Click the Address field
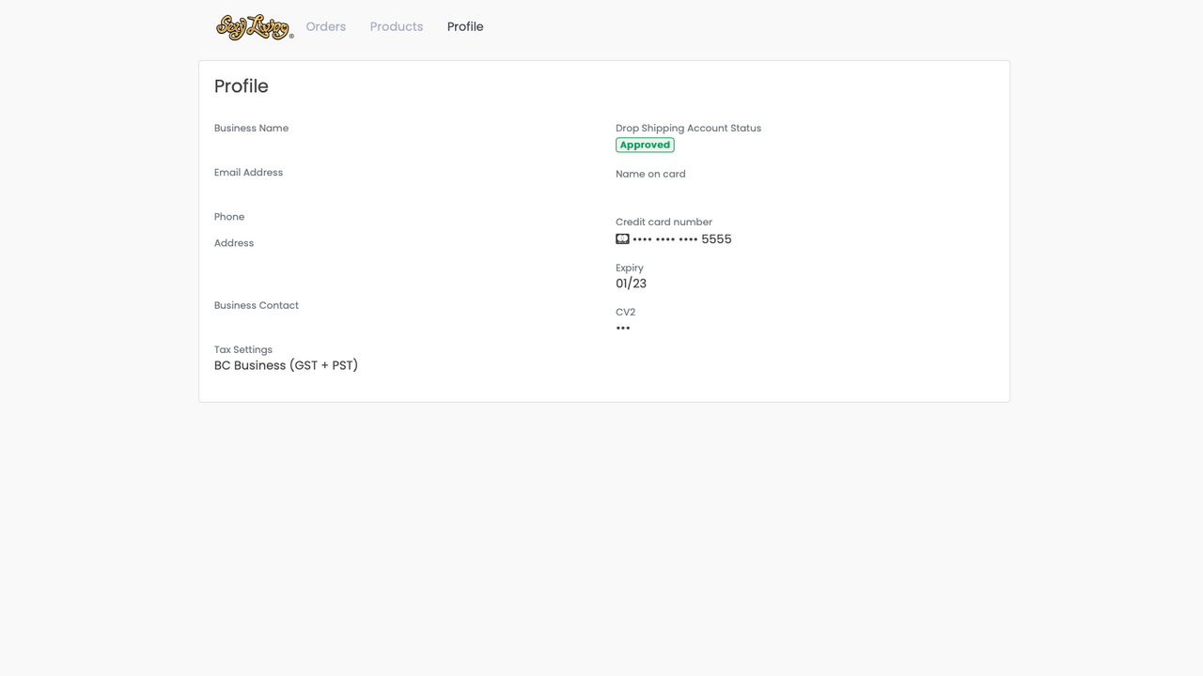Image resolution: width=1203 pixels, height=676 pixels. (x=233, y=242)
